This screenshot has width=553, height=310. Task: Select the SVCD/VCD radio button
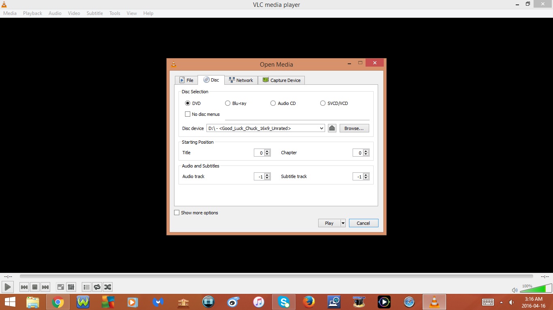click(x=323, y=103)
